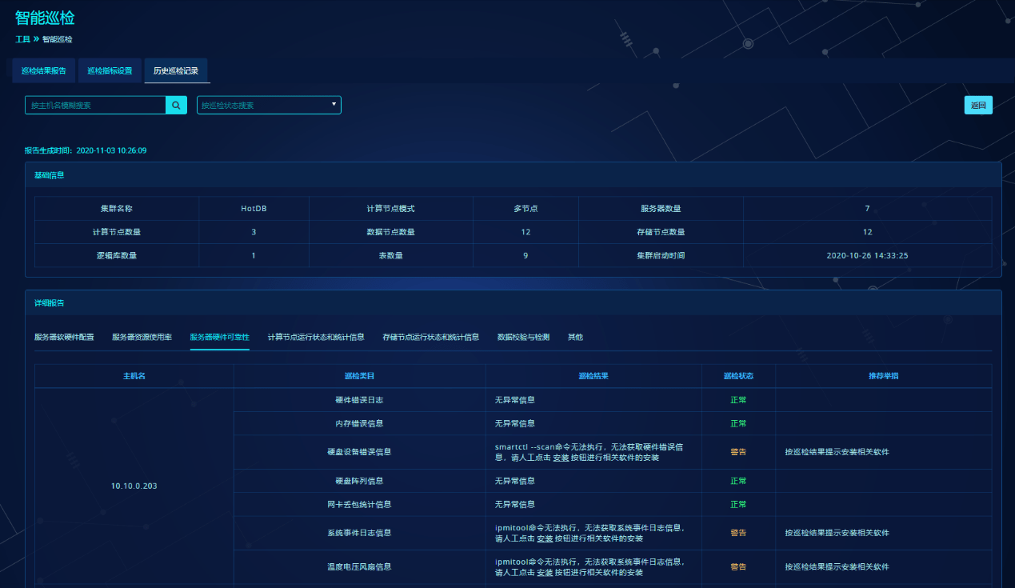Open the 计算节点运行状态和统计信息 tab

[316, 338]
